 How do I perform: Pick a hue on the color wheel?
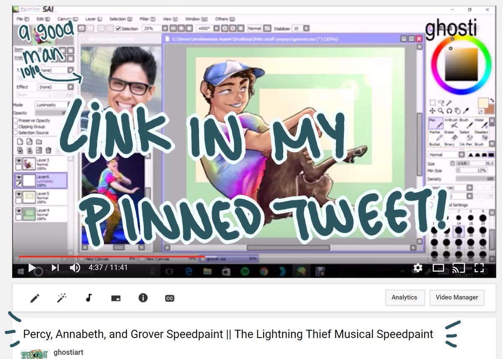click(461, 64)
